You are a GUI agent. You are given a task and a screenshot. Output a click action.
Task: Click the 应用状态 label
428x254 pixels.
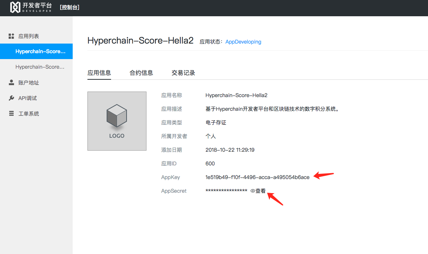[211, 42]
